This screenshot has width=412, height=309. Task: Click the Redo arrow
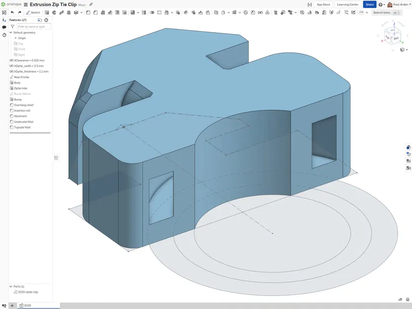(19, 12)
